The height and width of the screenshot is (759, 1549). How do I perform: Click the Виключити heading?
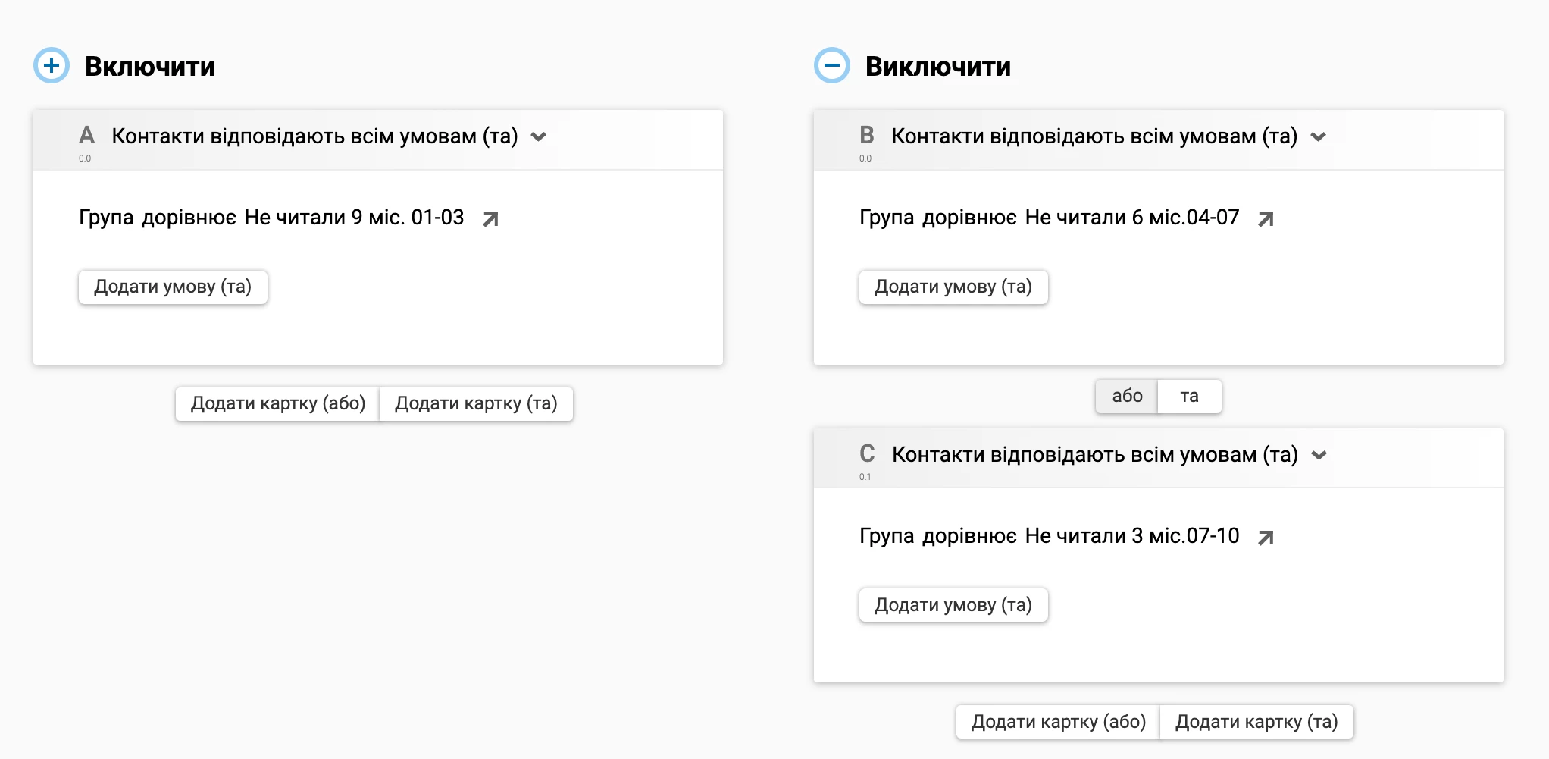938,66
